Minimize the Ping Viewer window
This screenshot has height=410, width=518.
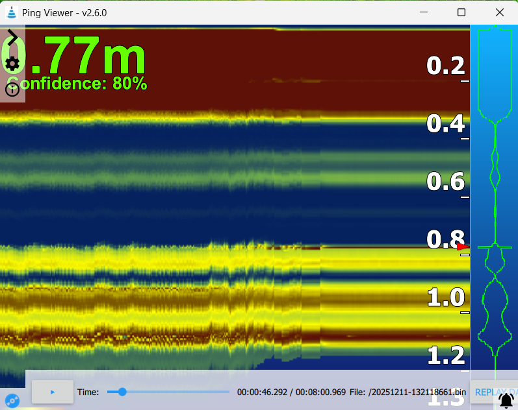click(423, 12)
